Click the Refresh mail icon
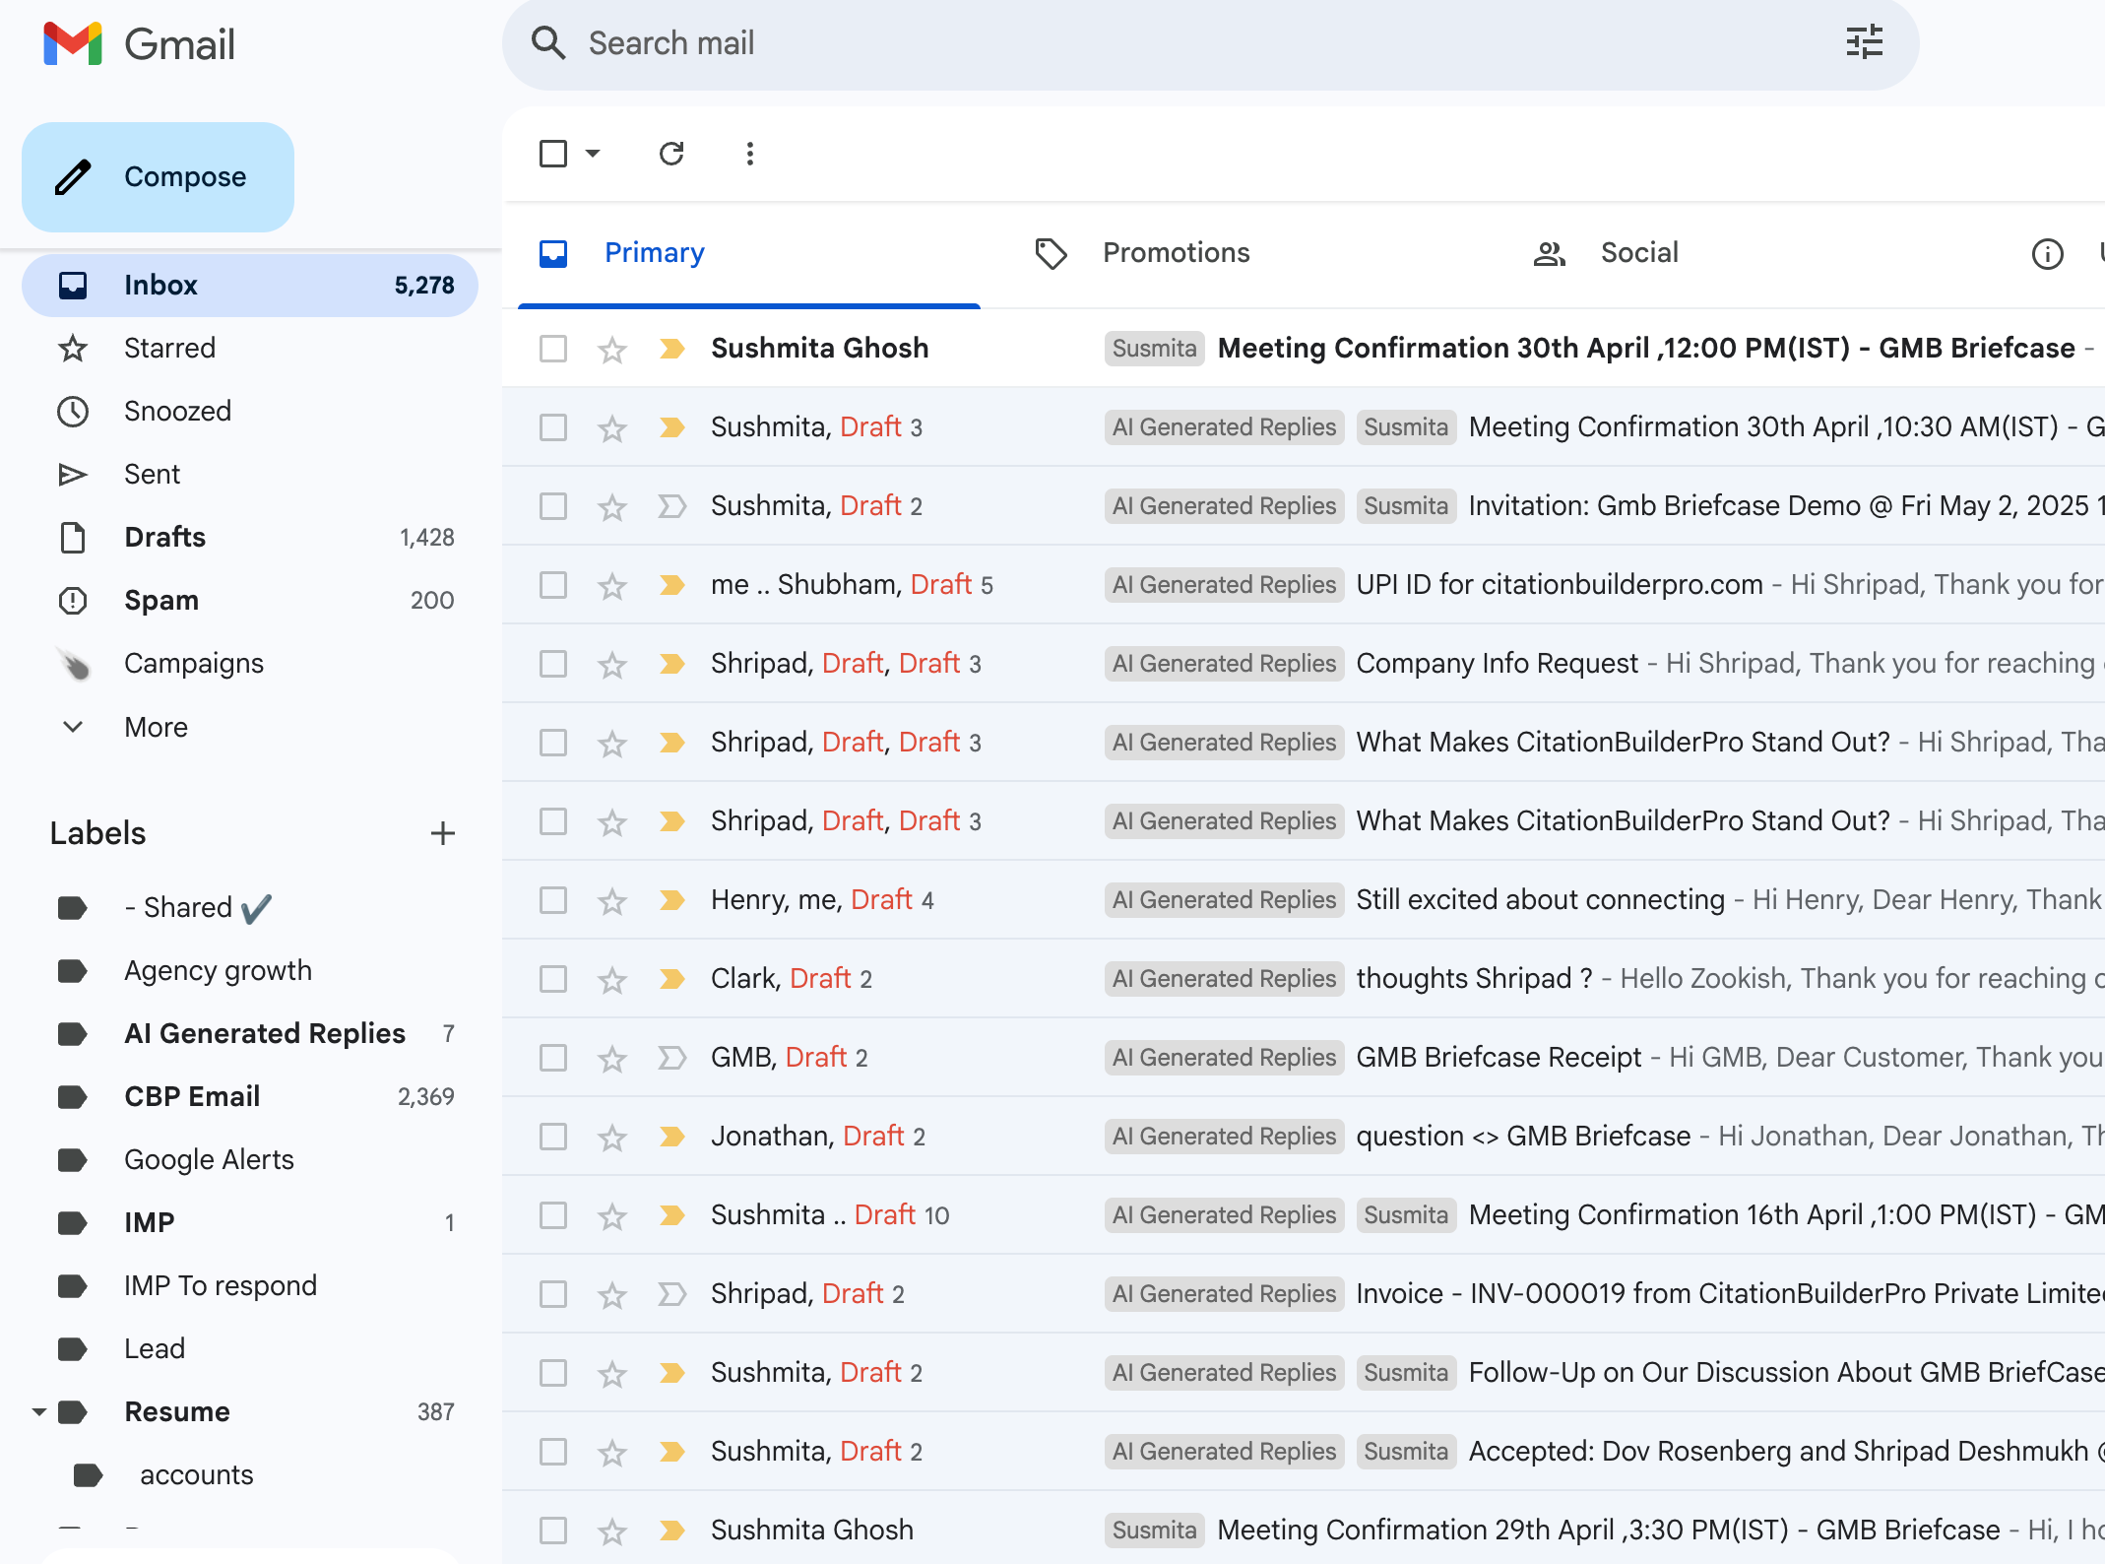2105x1564 pixels. point(671,154)
